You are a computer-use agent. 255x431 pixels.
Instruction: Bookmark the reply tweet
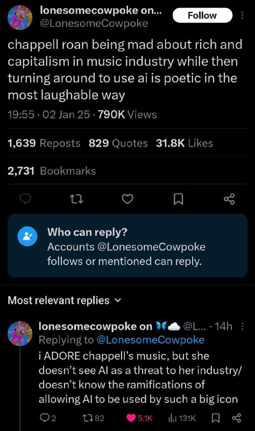[216, 418]
